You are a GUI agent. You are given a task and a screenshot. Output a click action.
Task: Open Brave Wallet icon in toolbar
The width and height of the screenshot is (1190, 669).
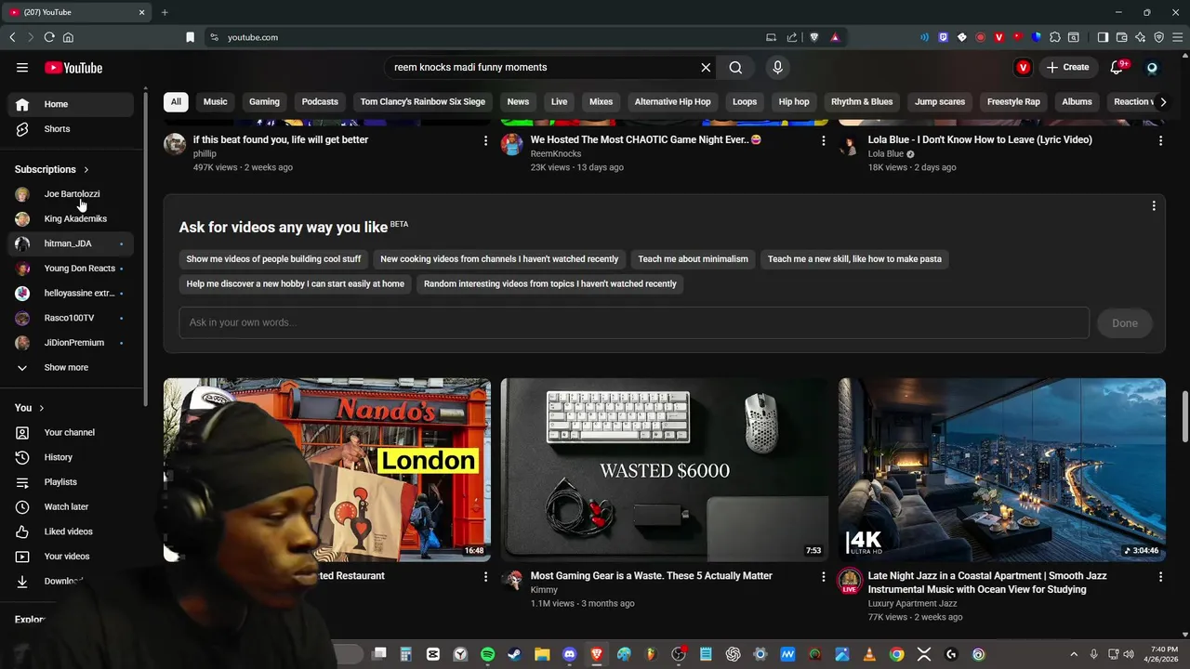(x=1121, y=37)
